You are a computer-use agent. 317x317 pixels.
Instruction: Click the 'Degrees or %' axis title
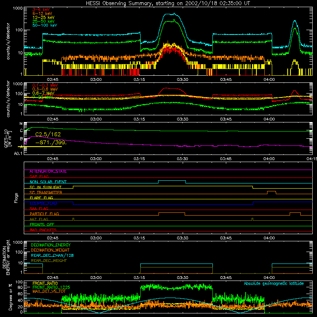[11, 297]
